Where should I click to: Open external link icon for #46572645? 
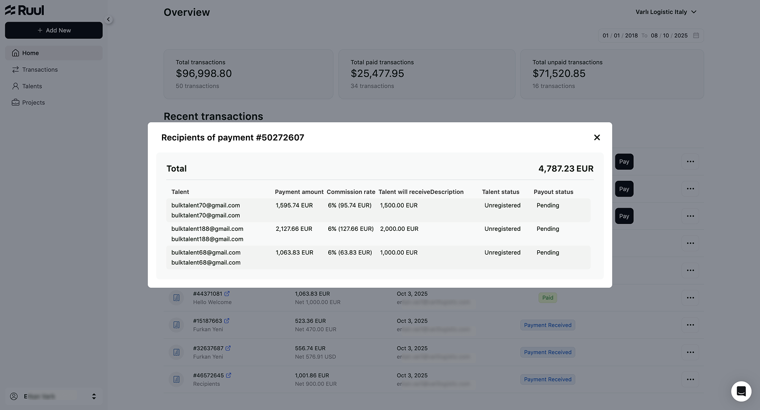pos(229,375)
